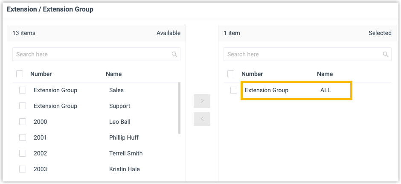Screen dimensions: 401x184
Task: Toggle checkbox for Terrell Smith 2002
Action: pos(23,153)
